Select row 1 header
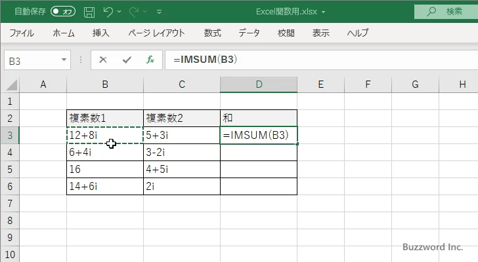The image size is (478, 262). tap(10, 102)
